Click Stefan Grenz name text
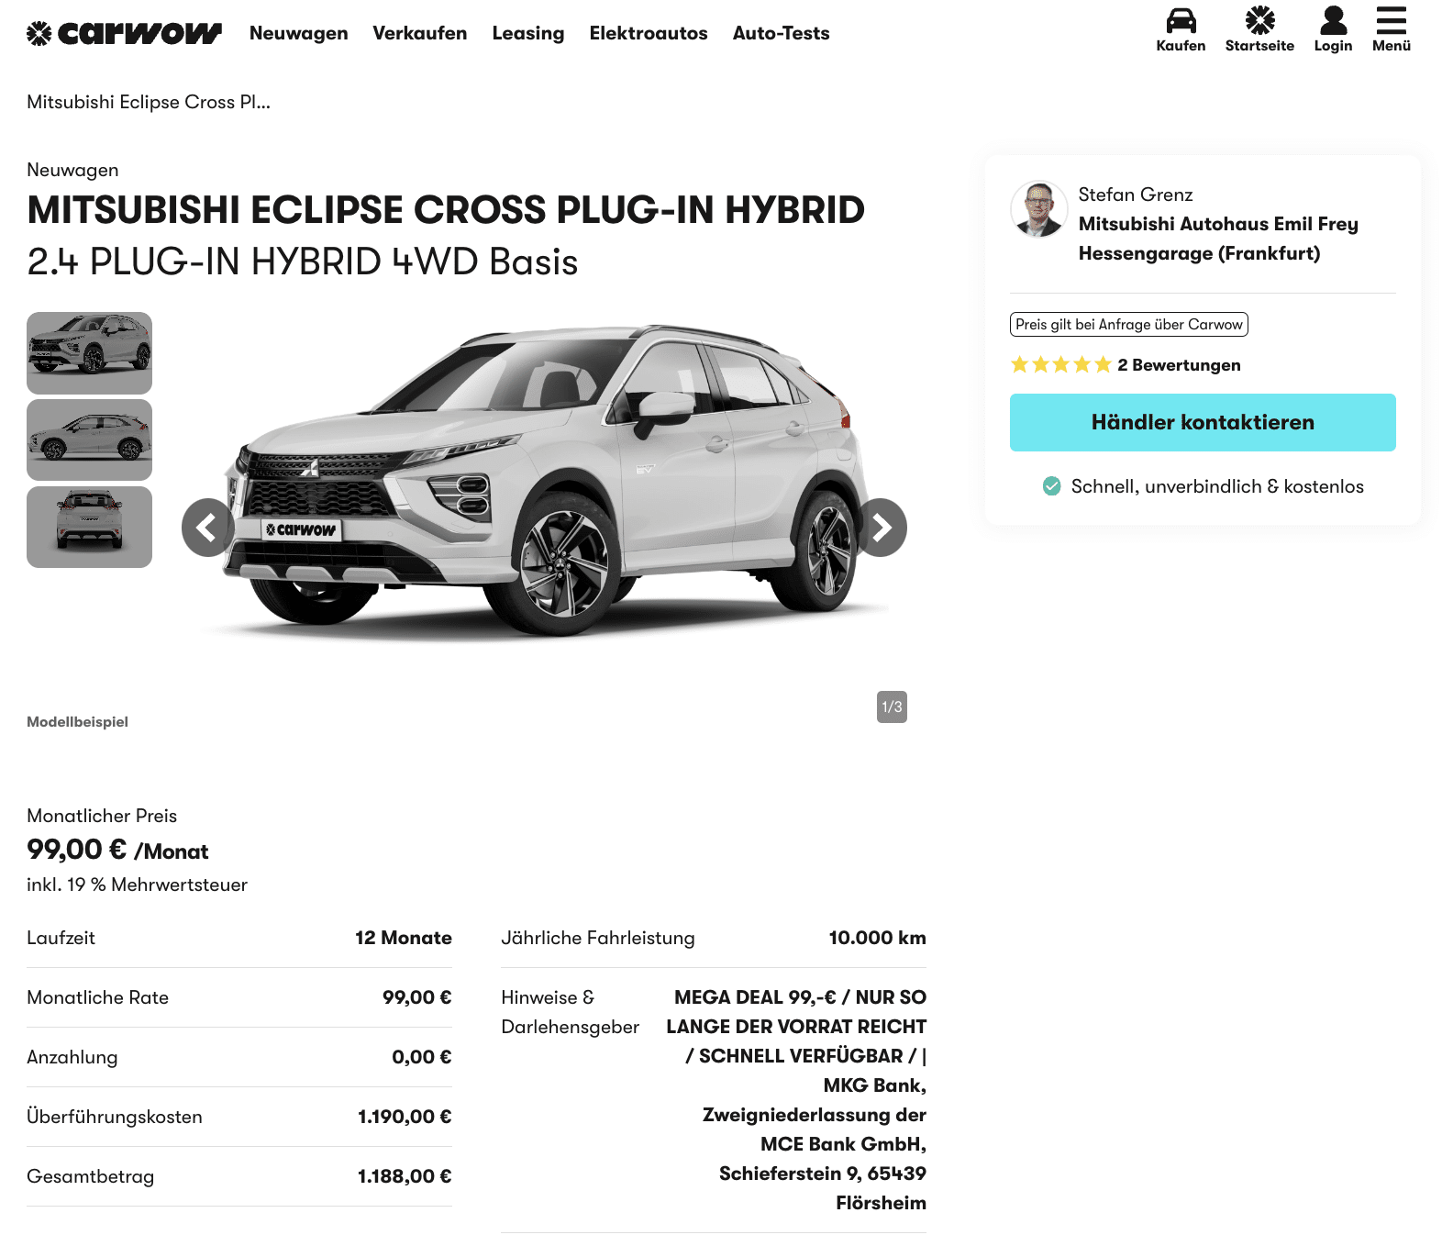This screenshot has height=1235, width=1442. point(1136,195)
